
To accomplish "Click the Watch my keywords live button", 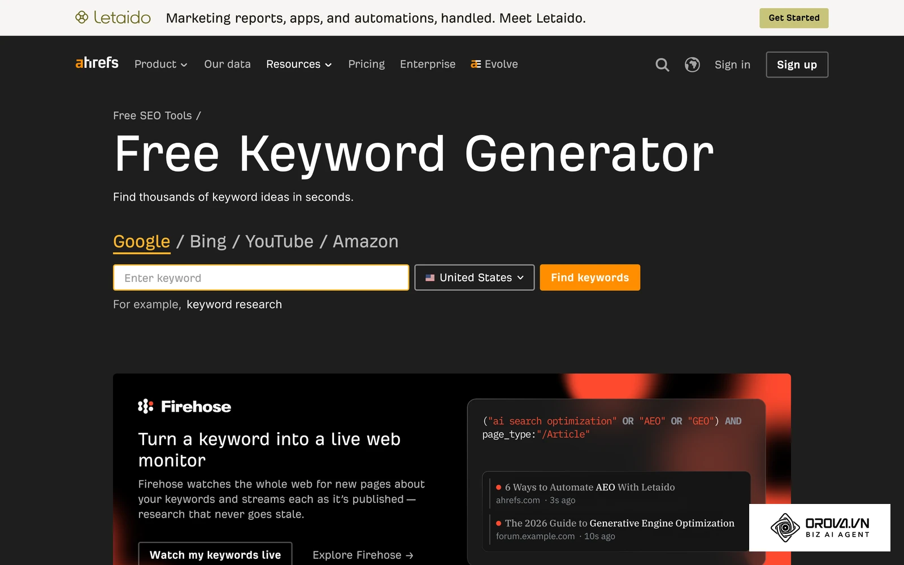I will click(215, 554).
